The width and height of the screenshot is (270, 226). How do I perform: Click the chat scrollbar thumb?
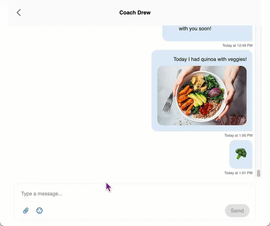click(258, 173)
